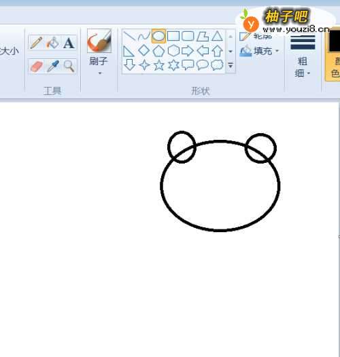Click the brush tool large button
Viewport: 340px width, 357px height.
[x=99, y=41]
